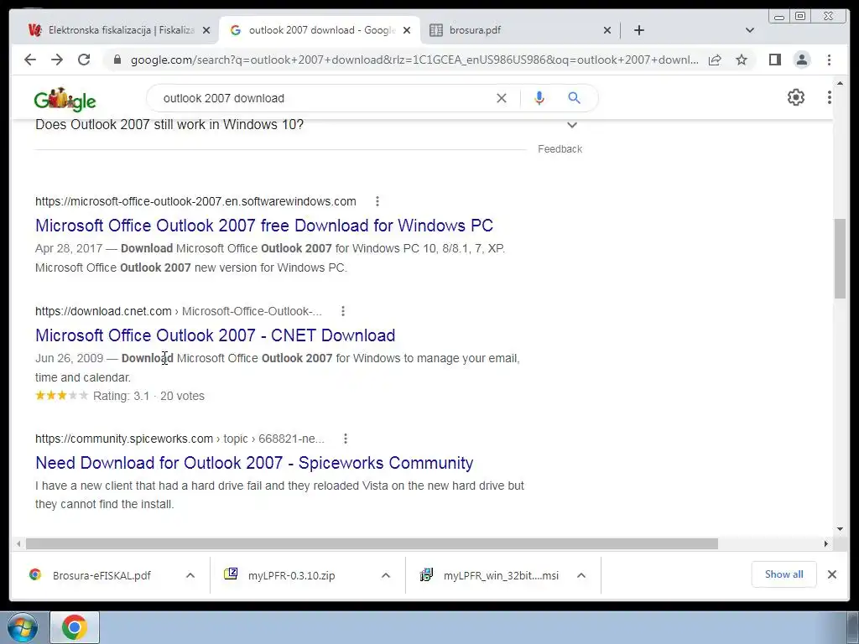Open the Chrome side panel
This screenshot has width=859, height=644.
tap(774, 60)
